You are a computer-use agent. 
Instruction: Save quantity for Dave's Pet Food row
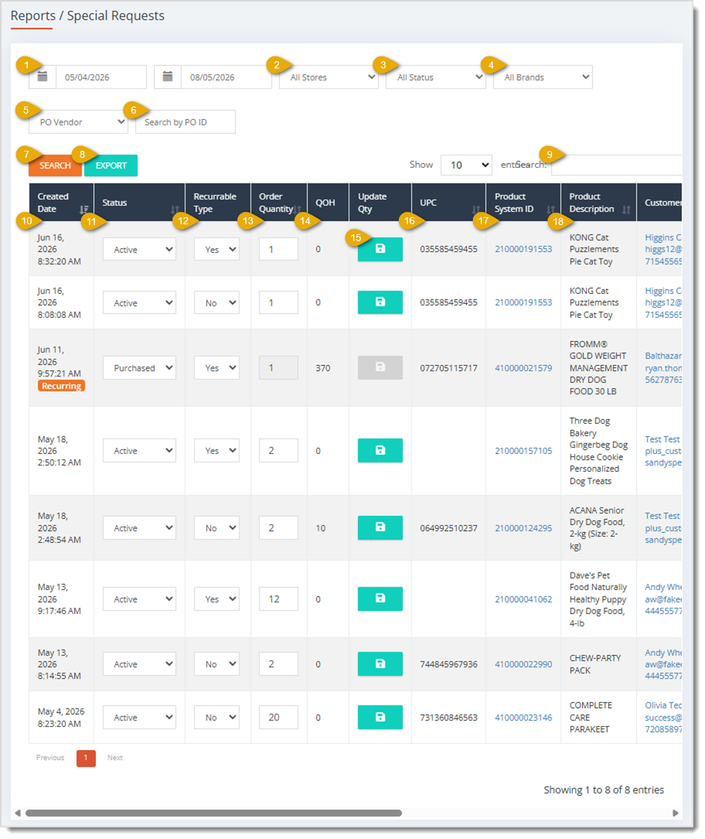point(380,599)
